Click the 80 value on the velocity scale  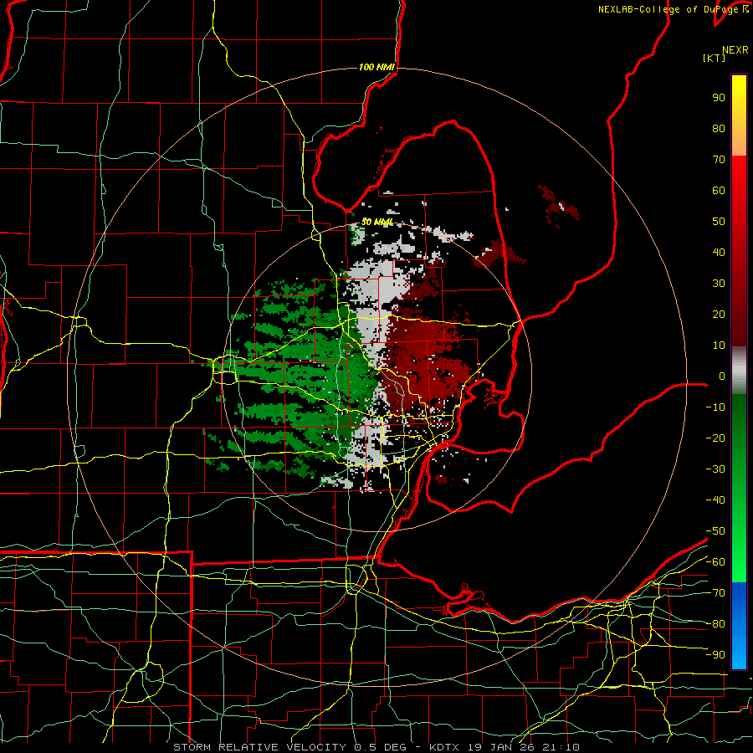tap(719, 129)
